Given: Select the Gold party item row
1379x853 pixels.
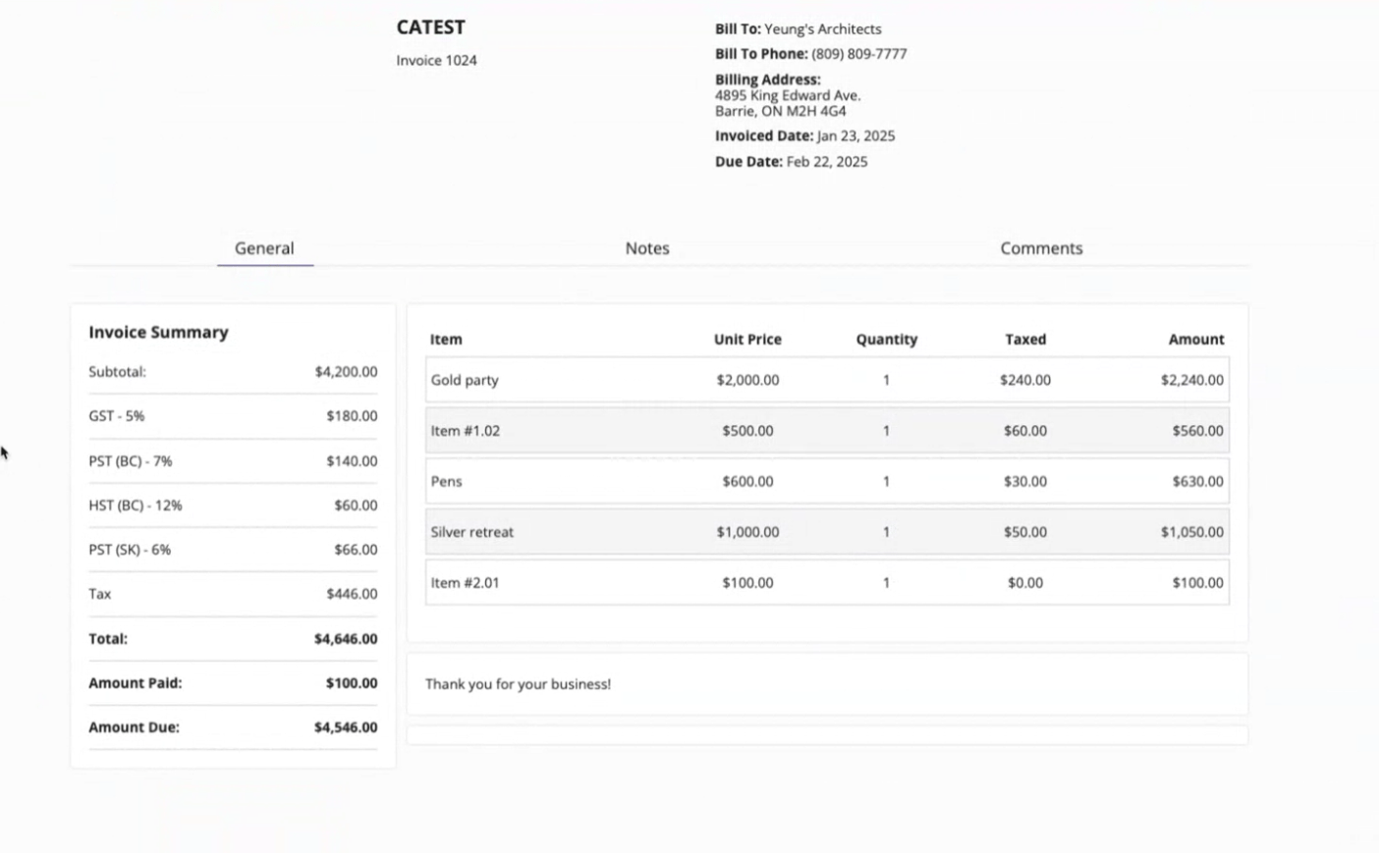Looking at the screenshot, I should (827, 380).
